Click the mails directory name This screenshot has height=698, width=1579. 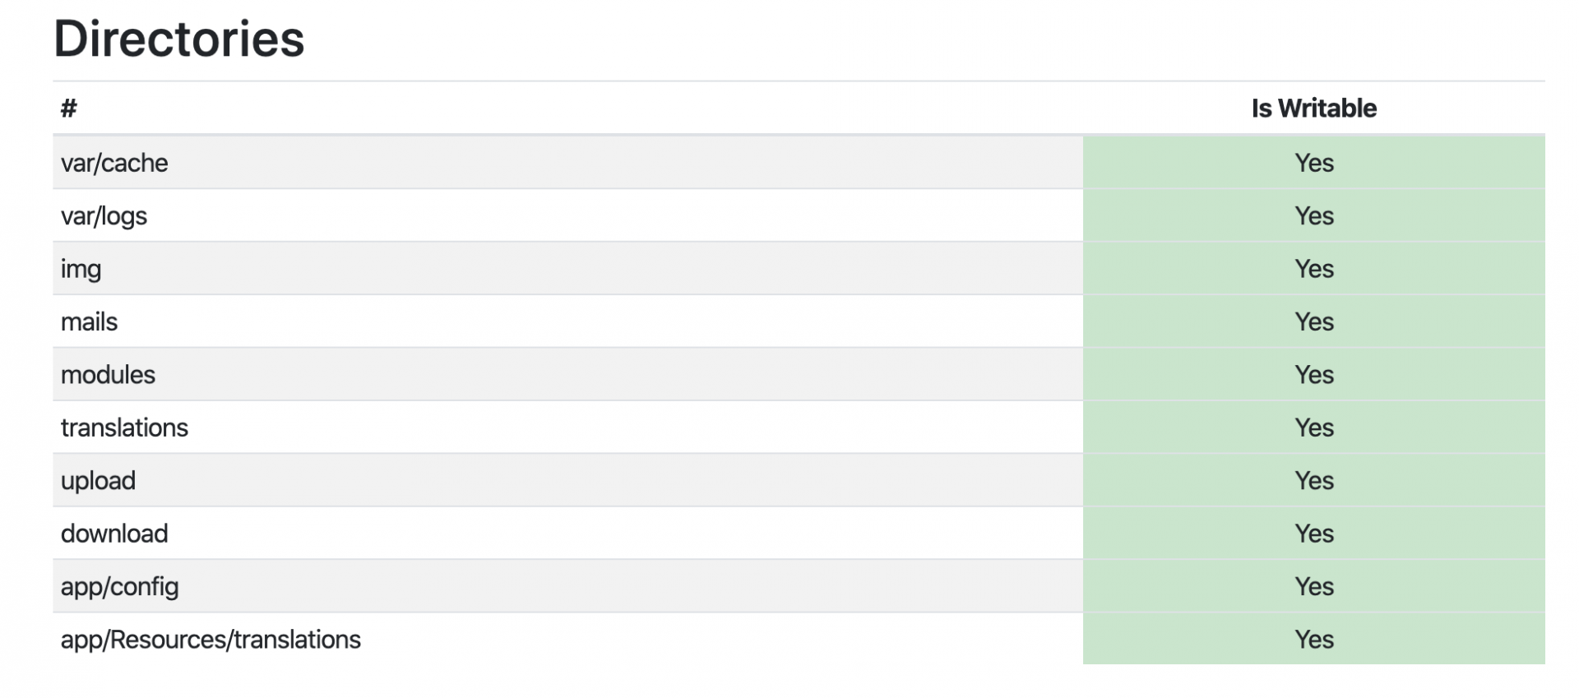click(x=89, y=321)
